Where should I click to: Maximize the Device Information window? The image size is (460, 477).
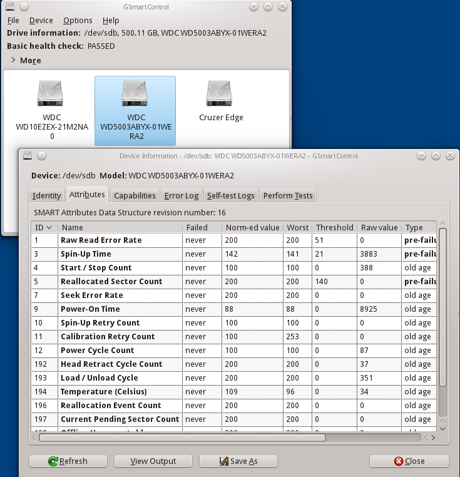[436, 156]
